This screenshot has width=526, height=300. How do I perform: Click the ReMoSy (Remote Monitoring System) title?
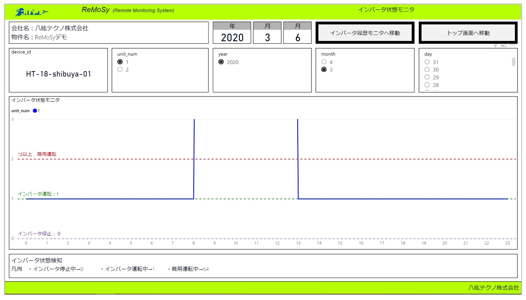[128, 10]
